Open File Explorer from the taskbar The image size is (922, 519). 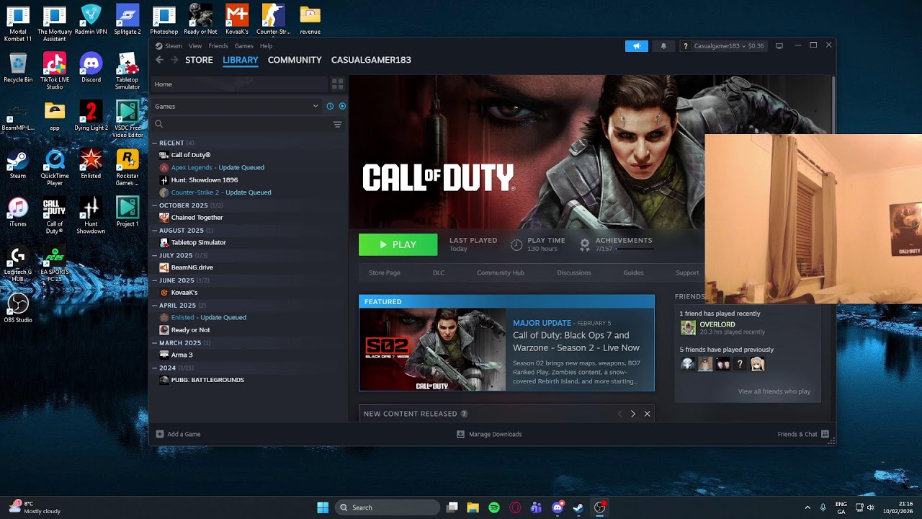click(473, 507)
